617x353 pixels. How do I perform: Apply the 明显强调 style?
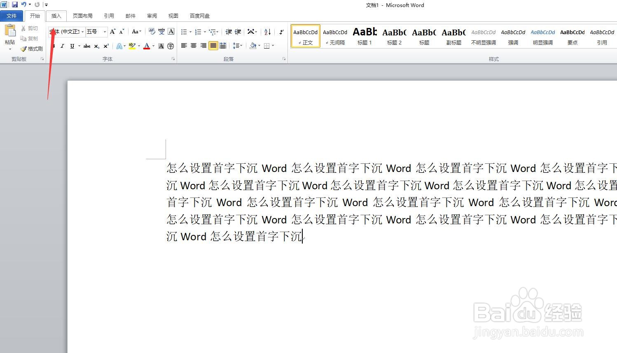click(x=543, y=36)
